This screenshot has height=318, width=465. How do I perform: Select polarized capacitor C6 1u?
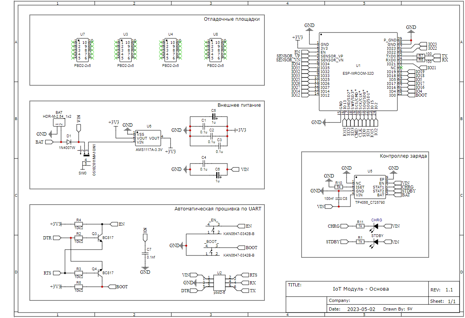coord(218,175)
